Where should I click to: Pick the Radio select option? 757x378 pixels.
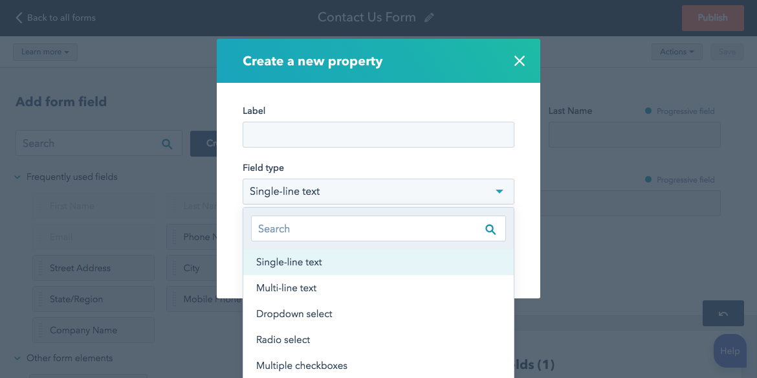point(283,340)
